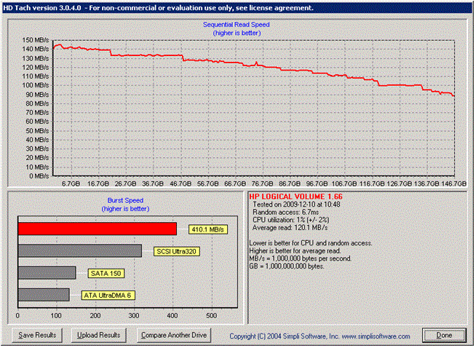
Task: Click the 146.7GB axis label
Action: click(454, 183)
